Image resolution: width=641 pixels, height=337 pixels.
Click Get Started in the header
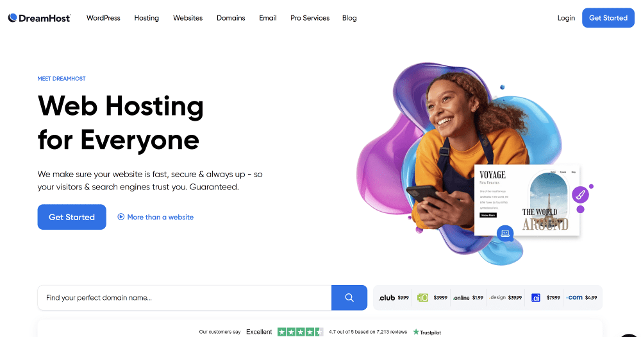pos(608,18)
